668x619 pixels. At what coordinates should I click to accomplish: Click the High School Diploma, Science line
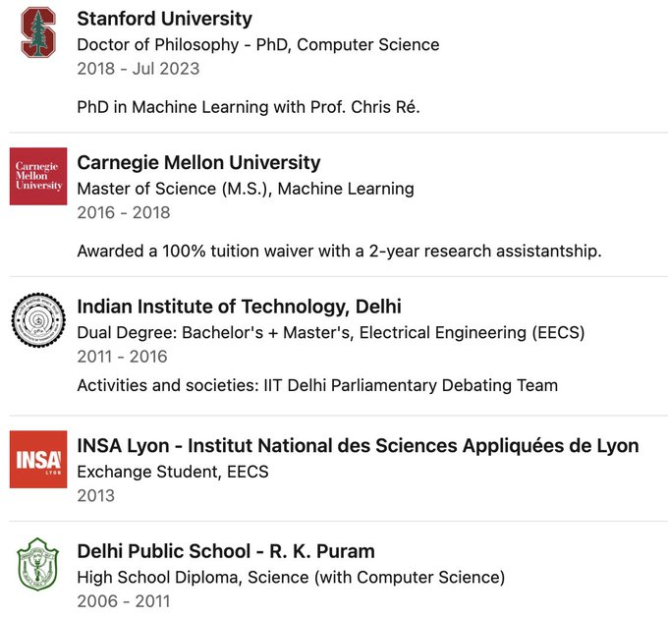coord(291,577)
